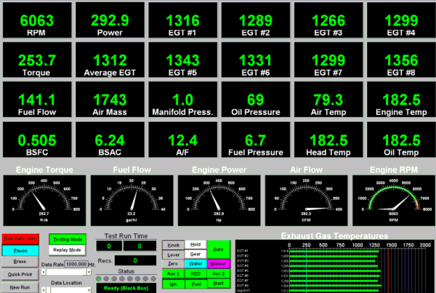436x293 pixels.
Task: Click the Erase button
Action: tap(19, 262)
